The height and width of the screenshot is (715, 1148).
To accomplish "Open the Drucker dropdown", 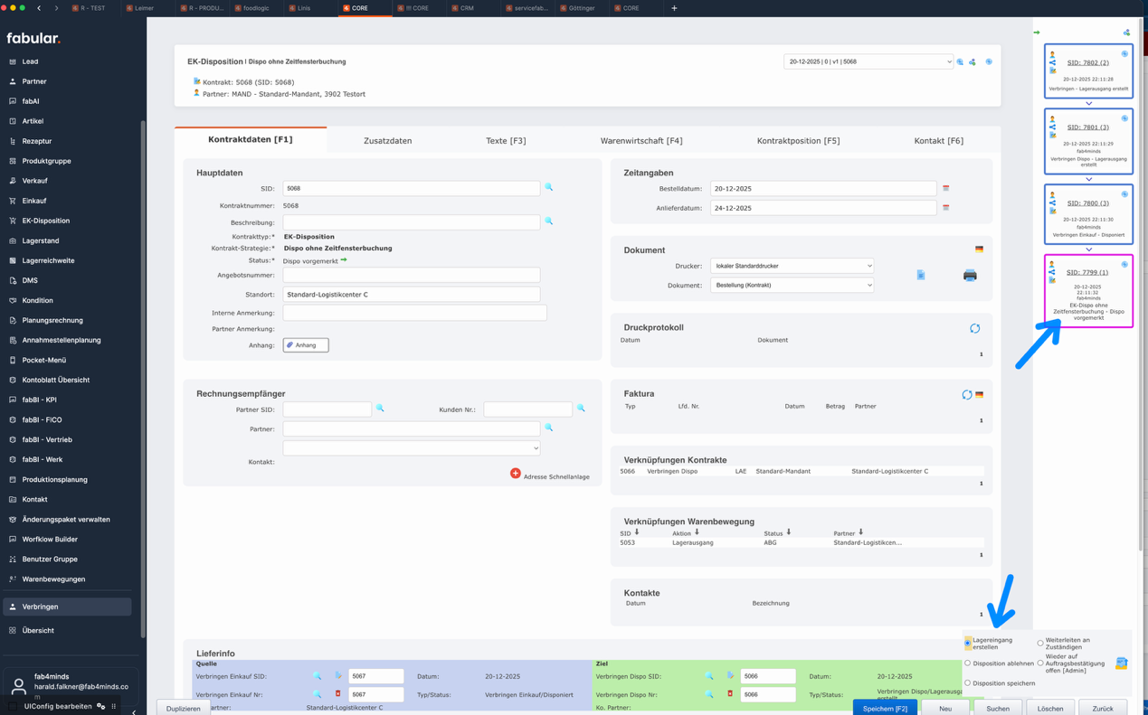I will coord(792,266).
